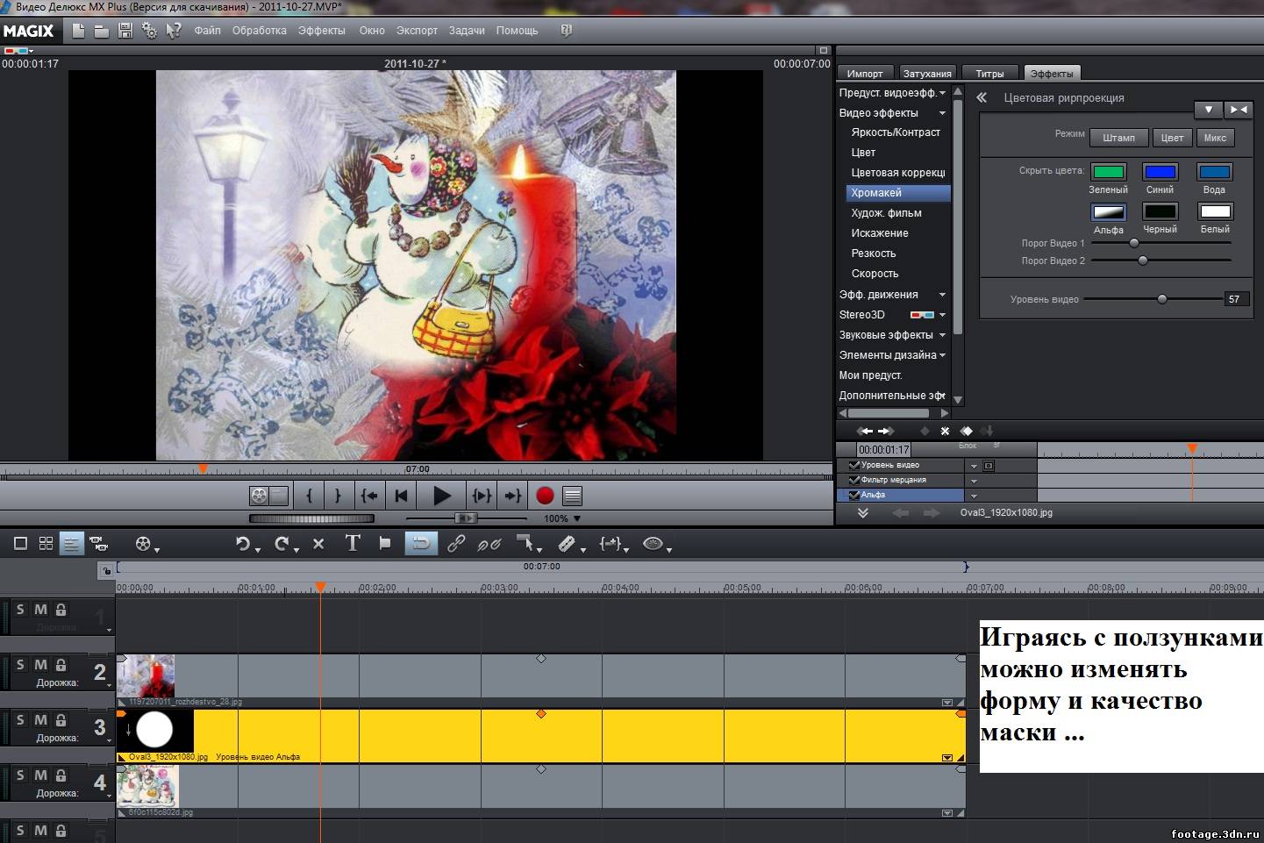Open the Эффекты menu

tap(321, 31)
